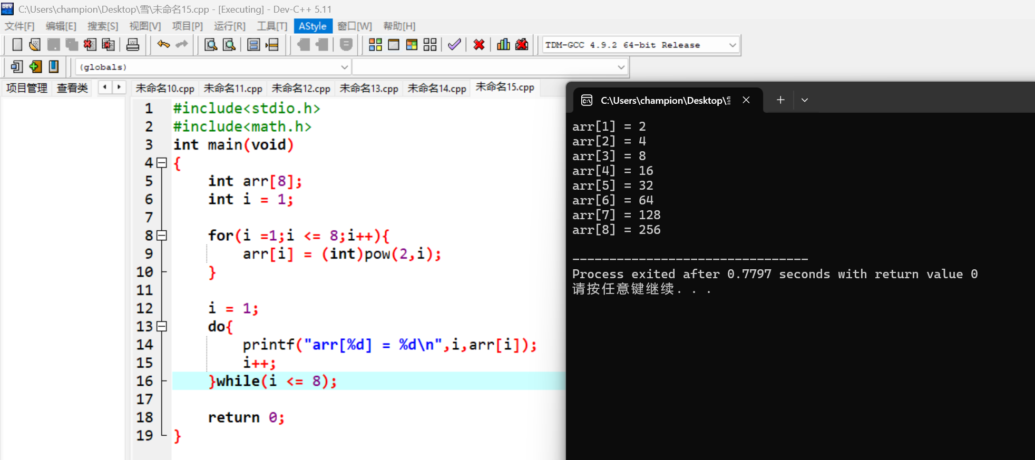
Task: Run the program using the window icon
Action: pos(394,45)
